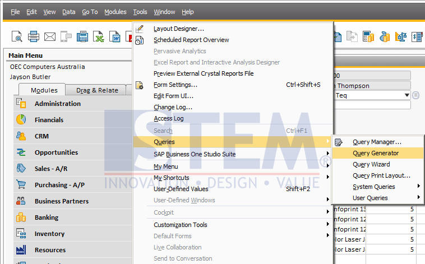The width and height of the screenshot is (425, 264).
Task: Click the Thompson name field
Action: pyautogui.click(x=372, y=86)
